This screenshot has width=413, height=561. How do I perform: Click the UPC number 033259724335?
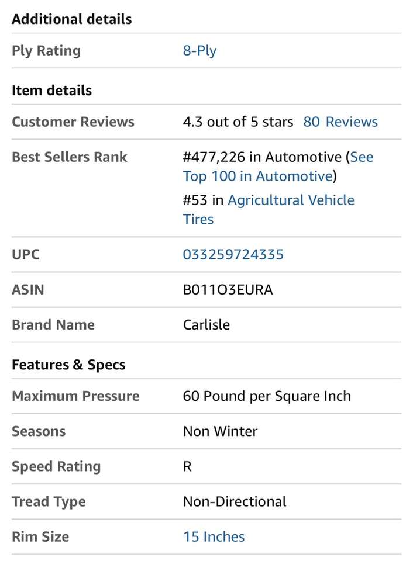tap(233, 255)
